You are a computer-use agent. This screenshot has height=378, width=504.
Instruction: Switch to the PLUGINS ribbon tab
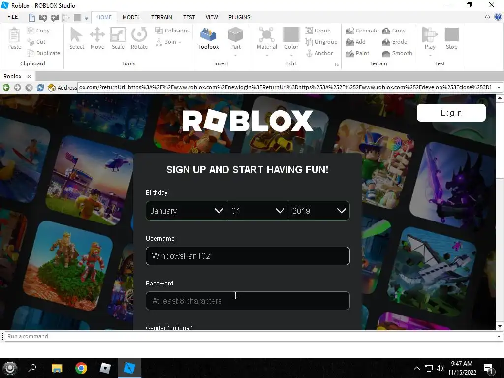click(x=239, y=17)
